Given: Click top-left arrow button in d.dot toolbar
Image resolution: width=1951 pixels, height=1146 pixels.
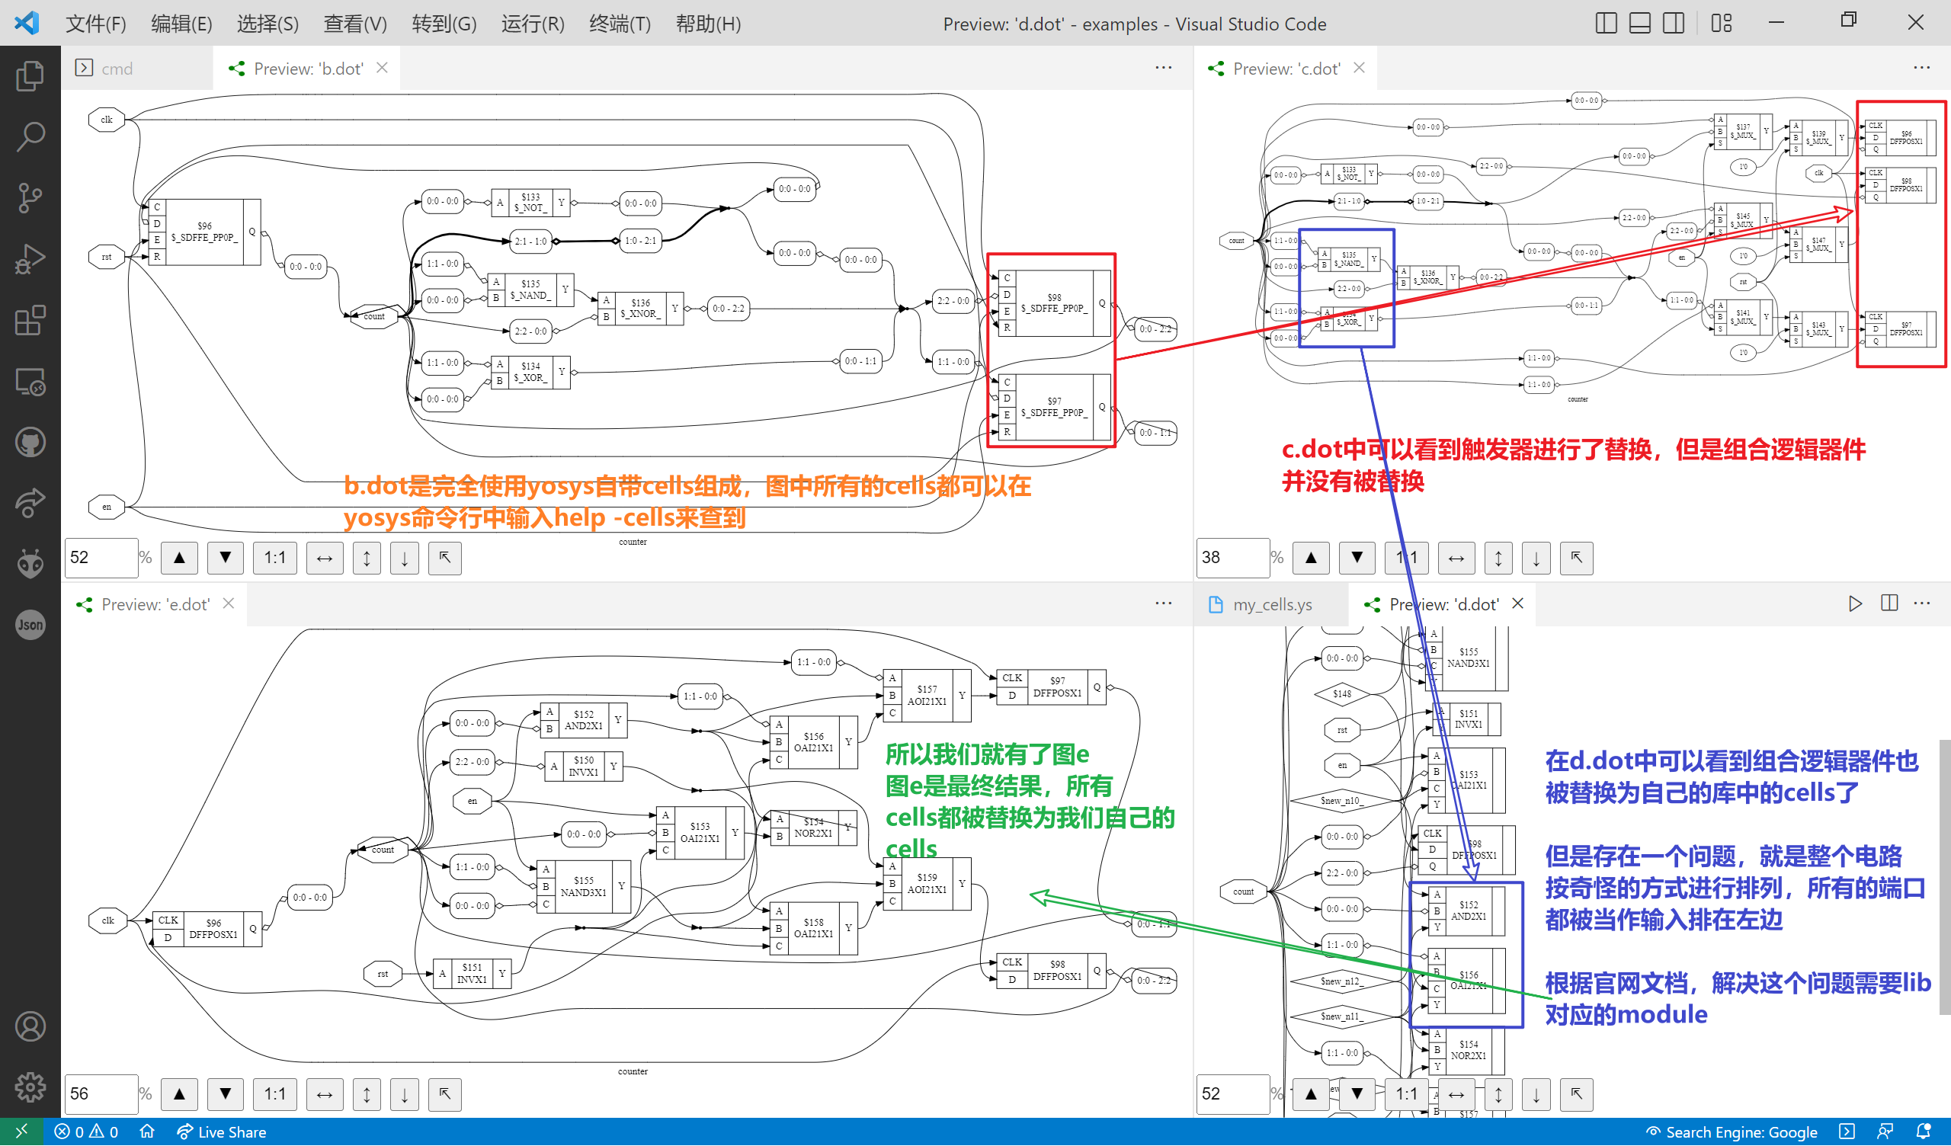Looking at the screenshot, I should pyautogui.click(x=1576, y=1094).
